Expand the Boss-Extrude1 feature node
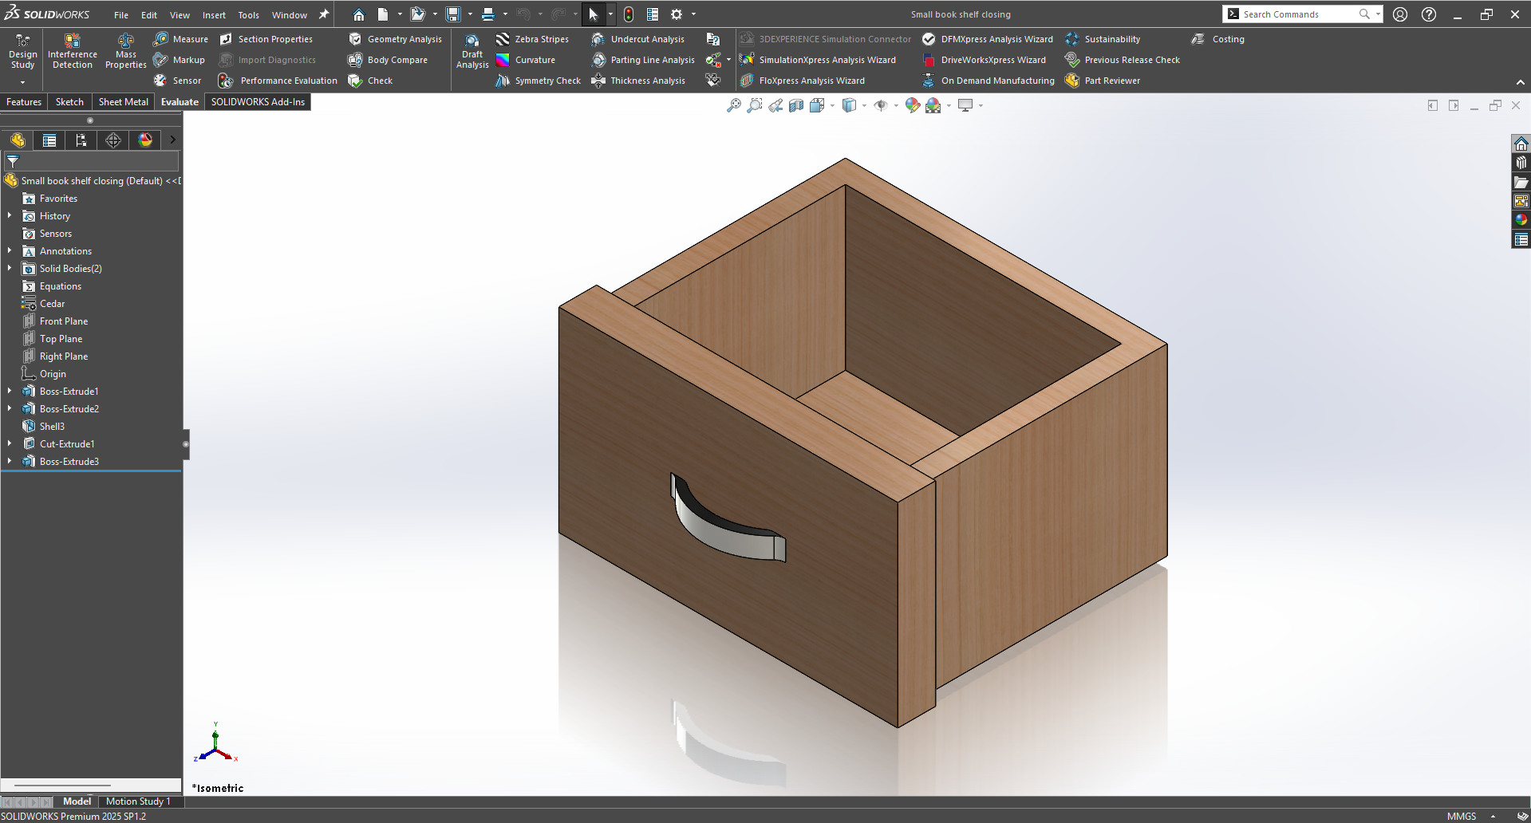This screenshot has height=823, width=1531. pyautogui.click(x=10, y=392)
